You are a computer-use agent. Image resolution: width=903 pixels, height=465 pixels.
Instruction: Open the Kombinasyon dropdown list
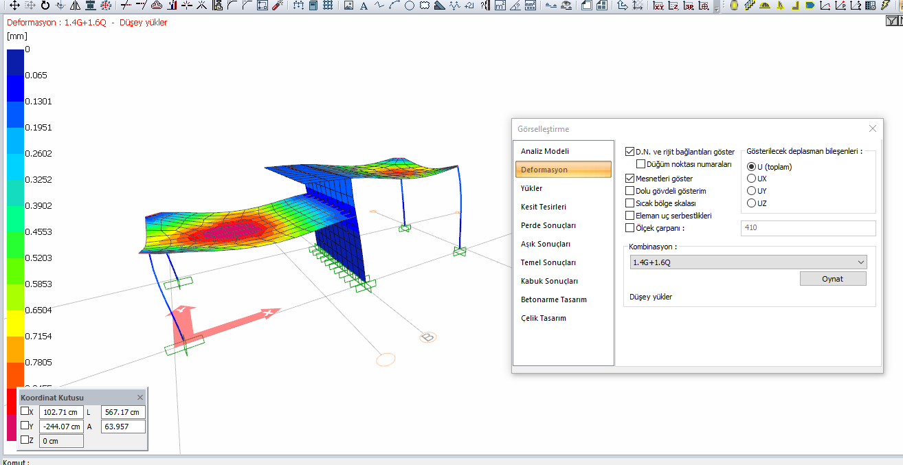click(861, 262)
